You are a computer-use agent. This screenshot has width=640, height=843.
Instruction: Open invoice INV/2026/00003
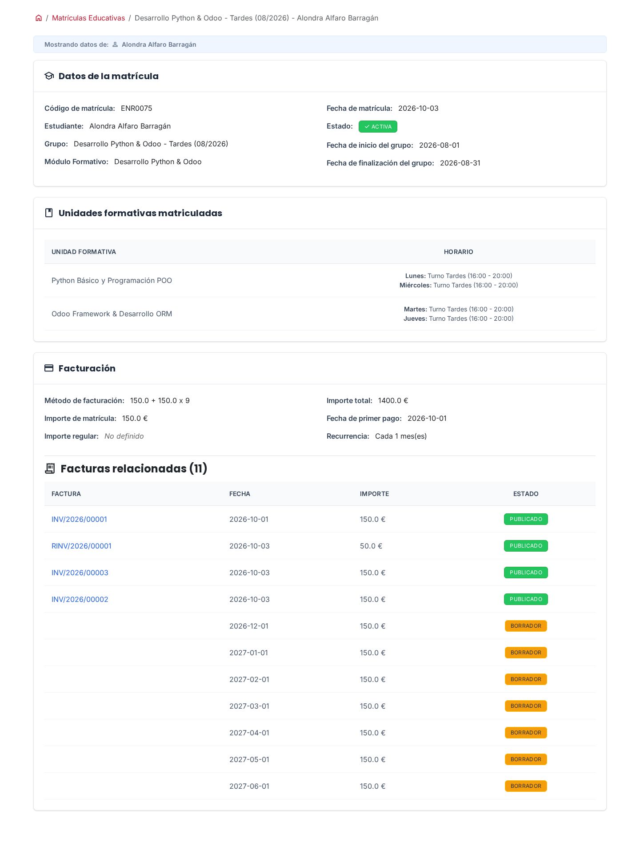tap(80, 573)
